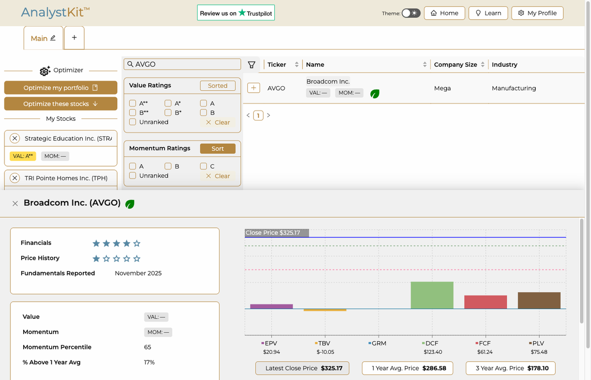Click the Industry column header
This screenshot has height=380, width=591.
click(504, 65)
